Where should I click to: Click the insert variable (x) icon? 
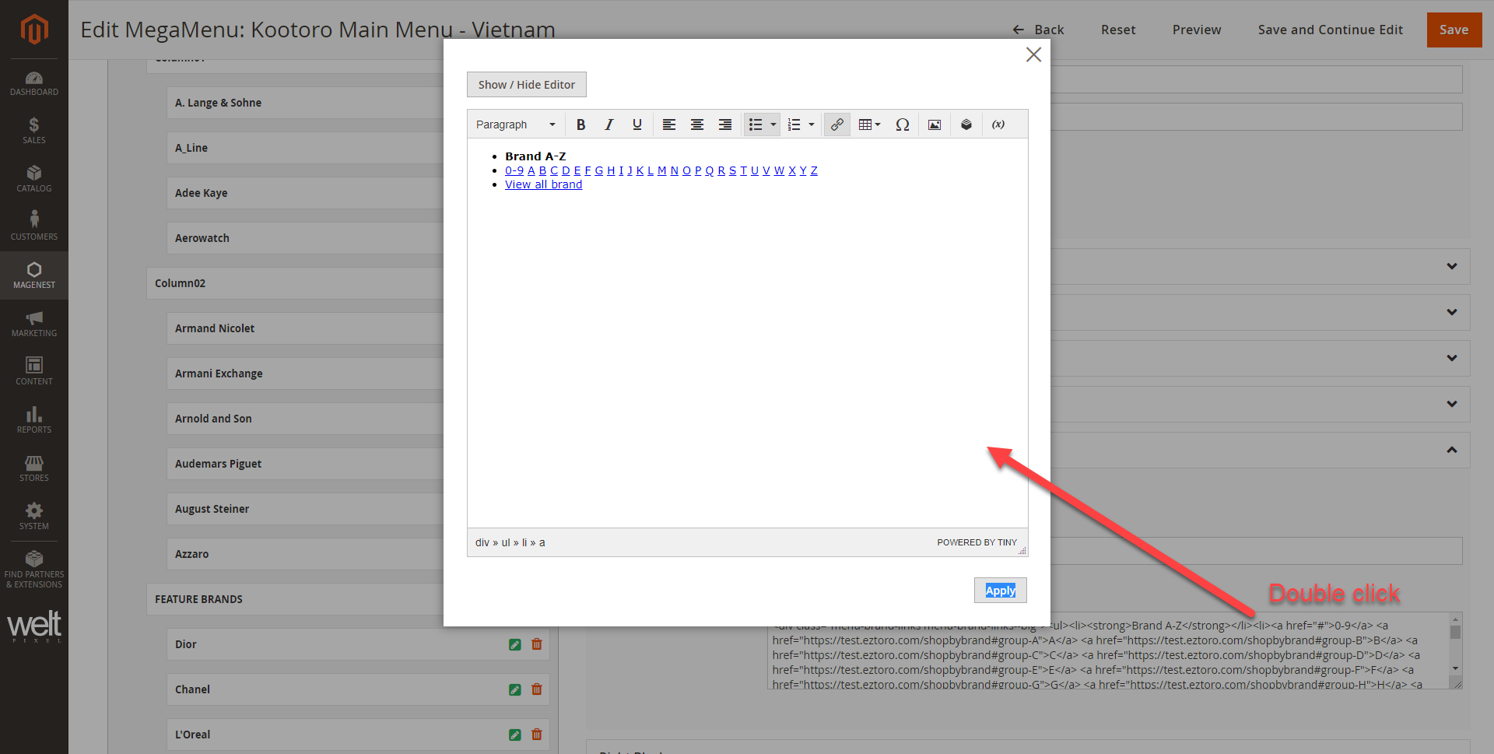coord(998,124)
